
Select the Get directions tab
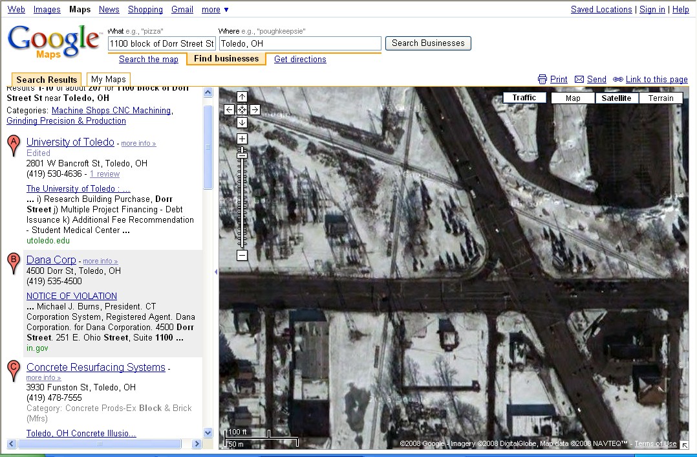coord(300,60)
